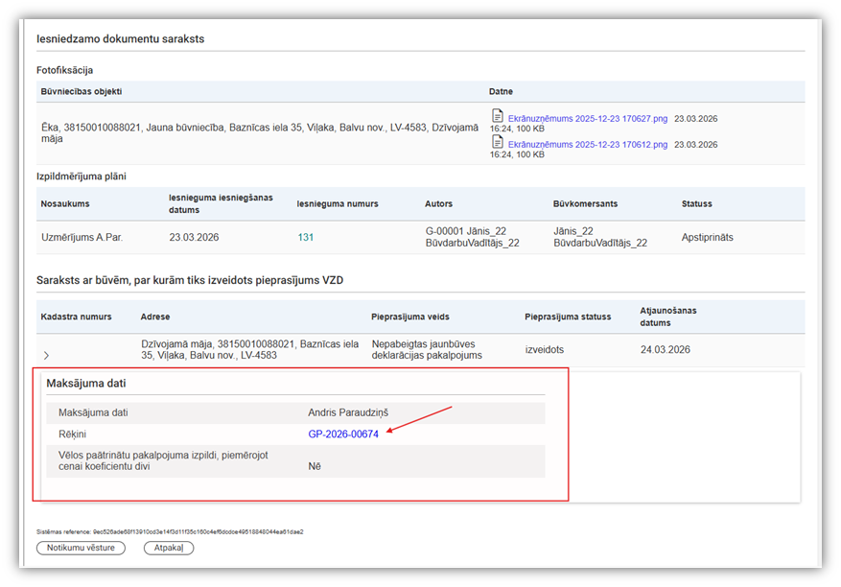Select the Uzmērījums A.Par. plan row name
Screen dimensions: 841x587
click(x=82, y=237)
